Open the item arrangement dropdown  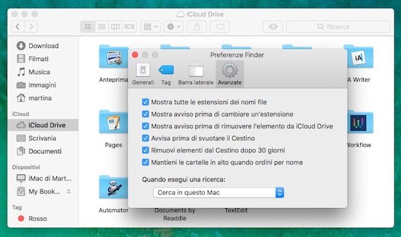151,26
